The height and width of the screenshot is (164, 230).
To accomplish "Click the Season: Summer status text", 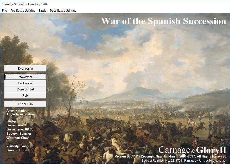I will click(19, 134).
